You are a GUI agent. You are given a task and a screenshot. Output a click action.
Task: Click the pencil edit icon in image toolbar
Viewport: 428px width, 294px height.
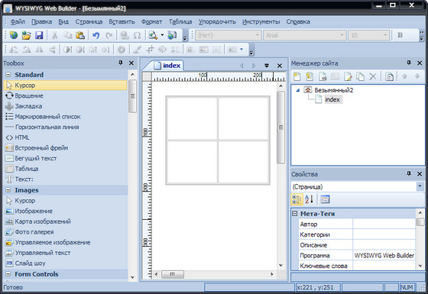pyautogui.click(x=137, y=50)
